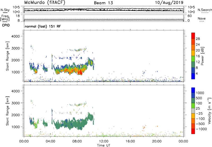Click the "2000" tick of the velocity panel

point(15,115)
